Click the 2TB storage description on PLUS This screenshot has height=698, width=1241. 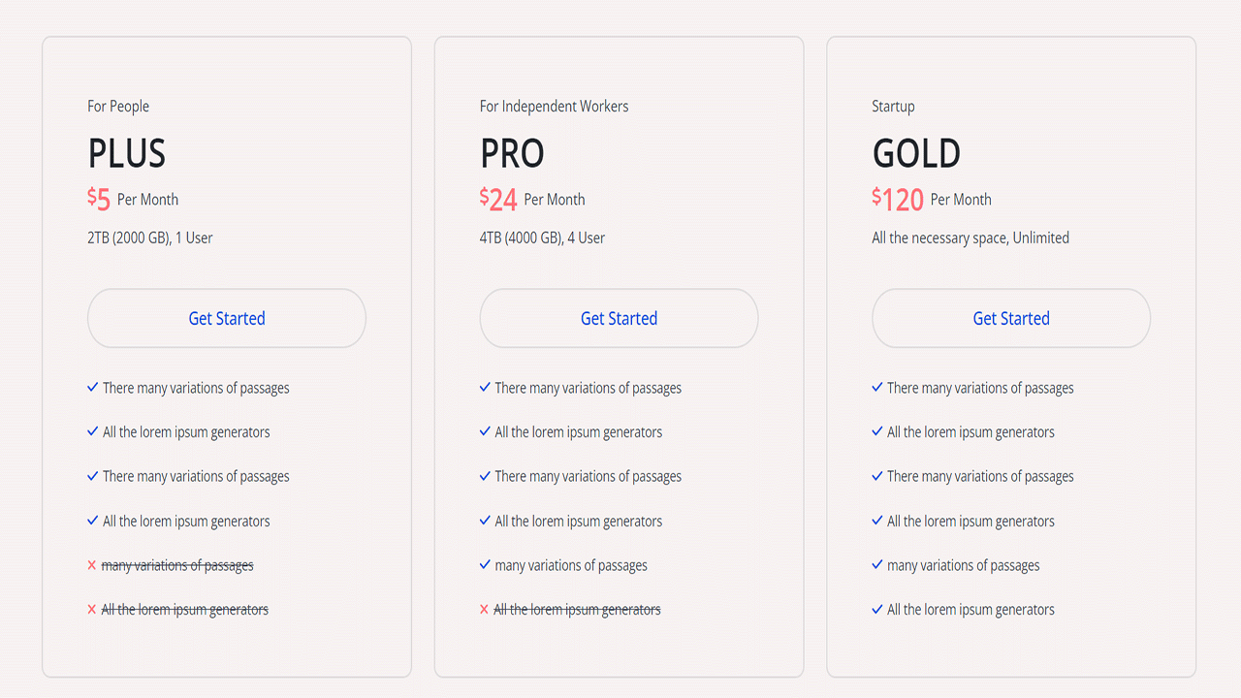150,237
